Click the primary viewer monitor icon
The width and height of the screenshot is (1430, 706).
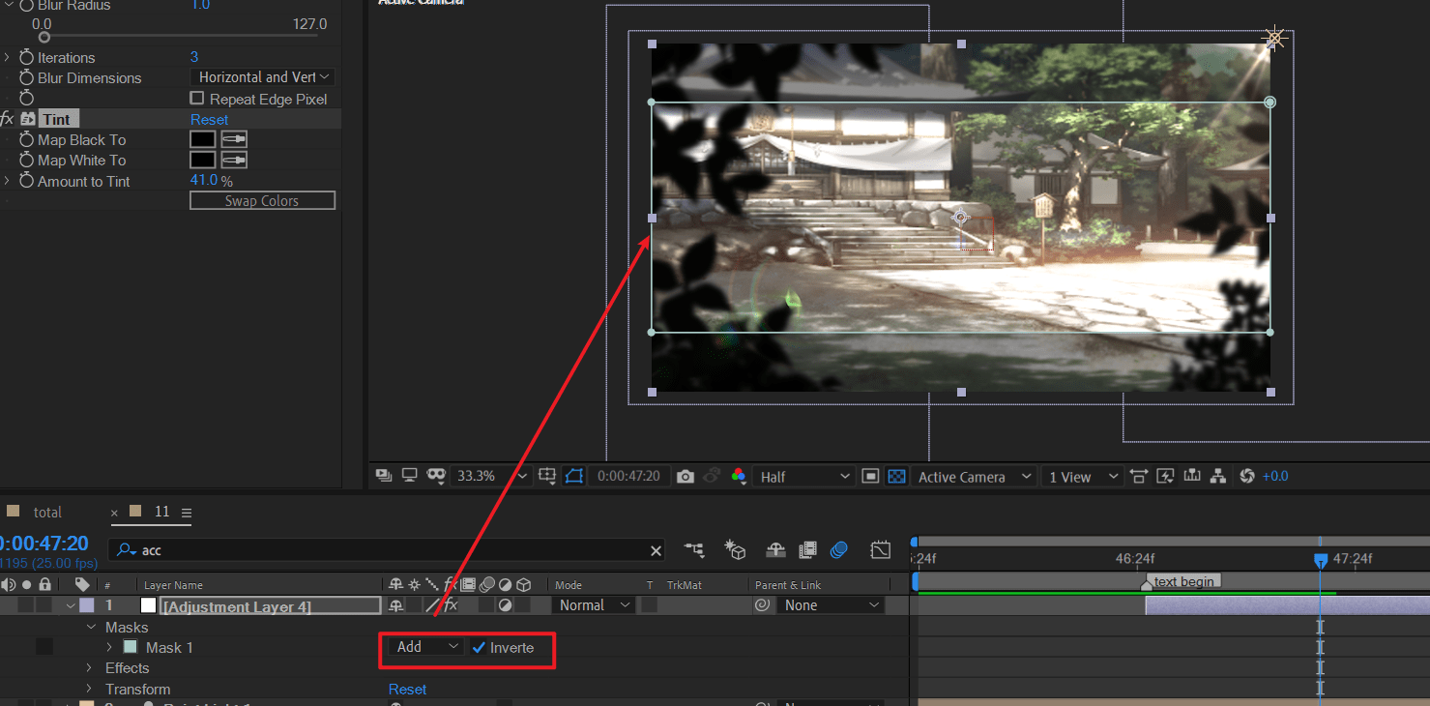click(x=409, y=476)
